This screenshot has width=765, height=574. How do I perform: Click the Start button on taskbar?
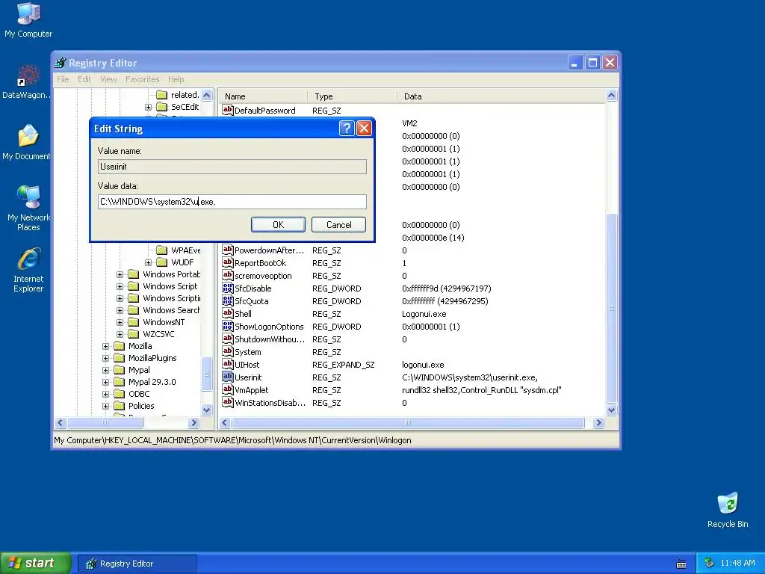pyautogui.click(x=36, y=564)
